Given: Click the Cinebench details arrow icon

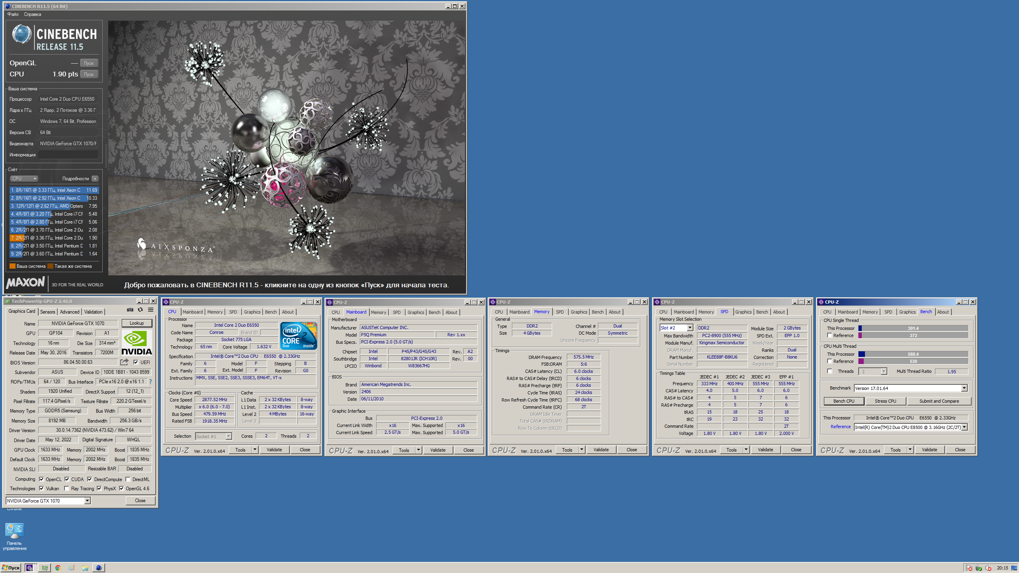Looking at the screenshot, I should pyautogui.click(x=95, y=179).
